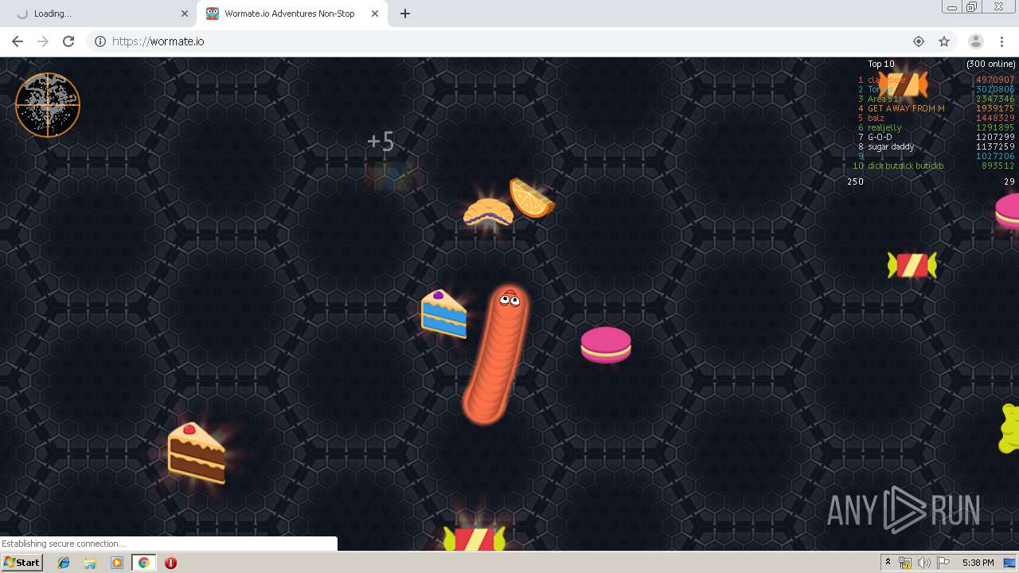This screenshot has width=1019, height=573.
Task: Click the score 1207299
Action: [995, 137]
